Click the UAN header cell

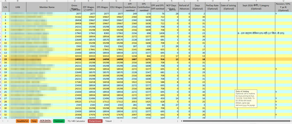pyautogui.click(x=18, y=7)
